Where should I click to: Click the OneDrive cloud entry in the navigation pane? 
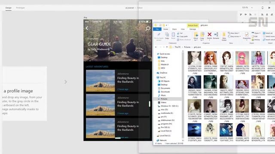162,73
